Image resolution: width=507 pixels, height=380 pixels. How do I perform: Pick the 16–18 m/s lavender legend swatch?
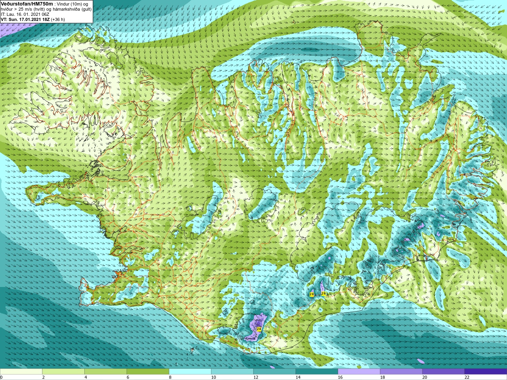pyautogui.click(x=359, y=372)
